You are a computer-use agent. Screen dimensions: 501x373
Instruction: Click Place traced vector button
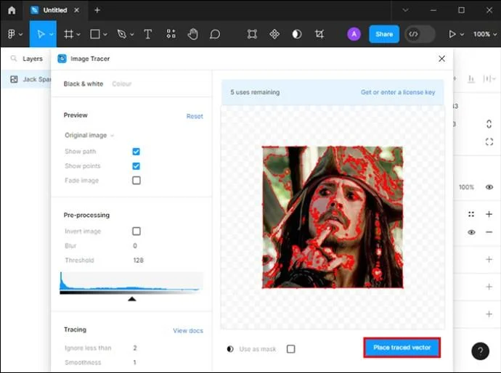pos(402,348)
